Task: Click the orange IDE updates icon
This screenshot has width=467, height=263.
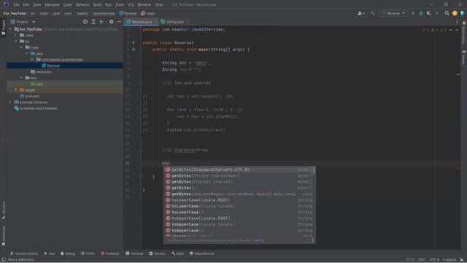Action: pyautogui.click(x=455, y=13)
